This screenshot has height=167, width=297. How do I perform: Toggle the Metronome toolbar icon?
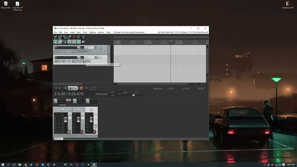(83, 37)
